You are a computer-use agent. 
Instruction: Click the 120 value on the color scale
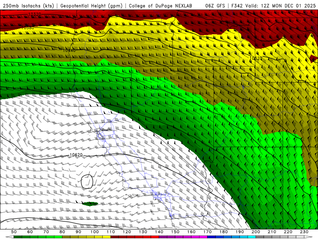(127, 232)
